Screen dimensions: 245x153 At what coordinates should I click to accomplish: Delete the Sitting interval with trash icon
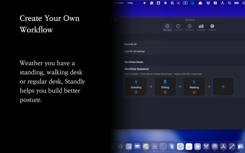point(165,92)
